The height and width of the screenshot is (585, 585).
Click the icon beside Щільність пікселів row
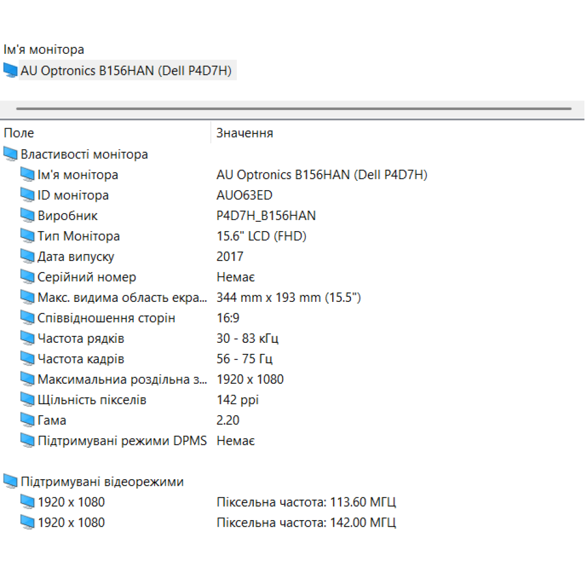click(27, 400)
